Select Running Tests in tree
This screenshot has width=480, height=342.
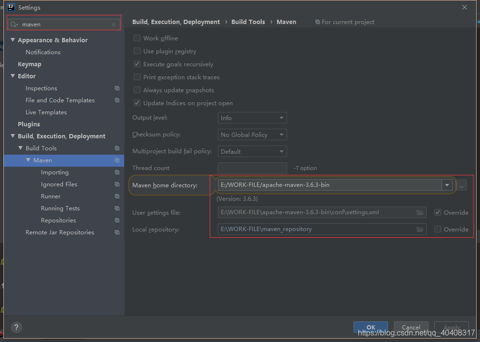tap(60, 208)
